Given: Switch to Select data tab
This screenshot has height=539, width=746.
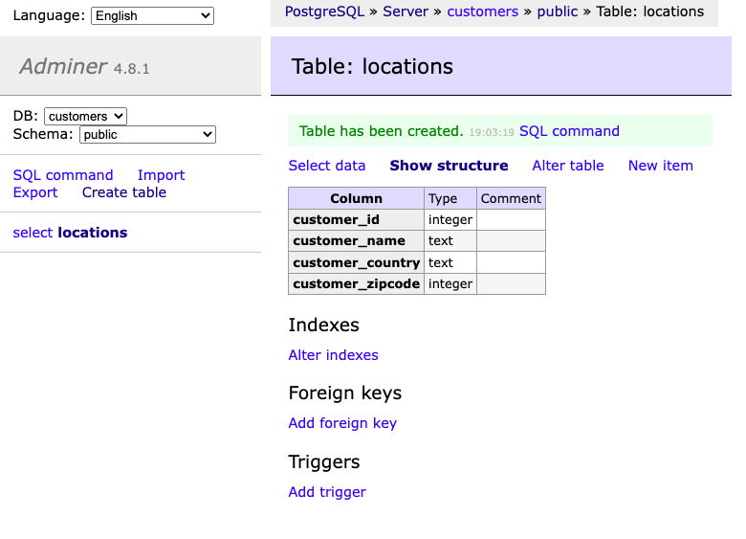Looking at the screenshot, I should 327,166.
